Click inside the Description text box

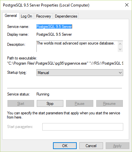pyautogui.click(x=77, y=46)
